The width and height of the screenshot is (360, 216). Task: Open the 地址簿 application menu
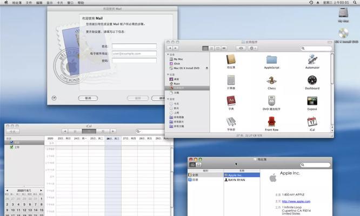[17, 3]
